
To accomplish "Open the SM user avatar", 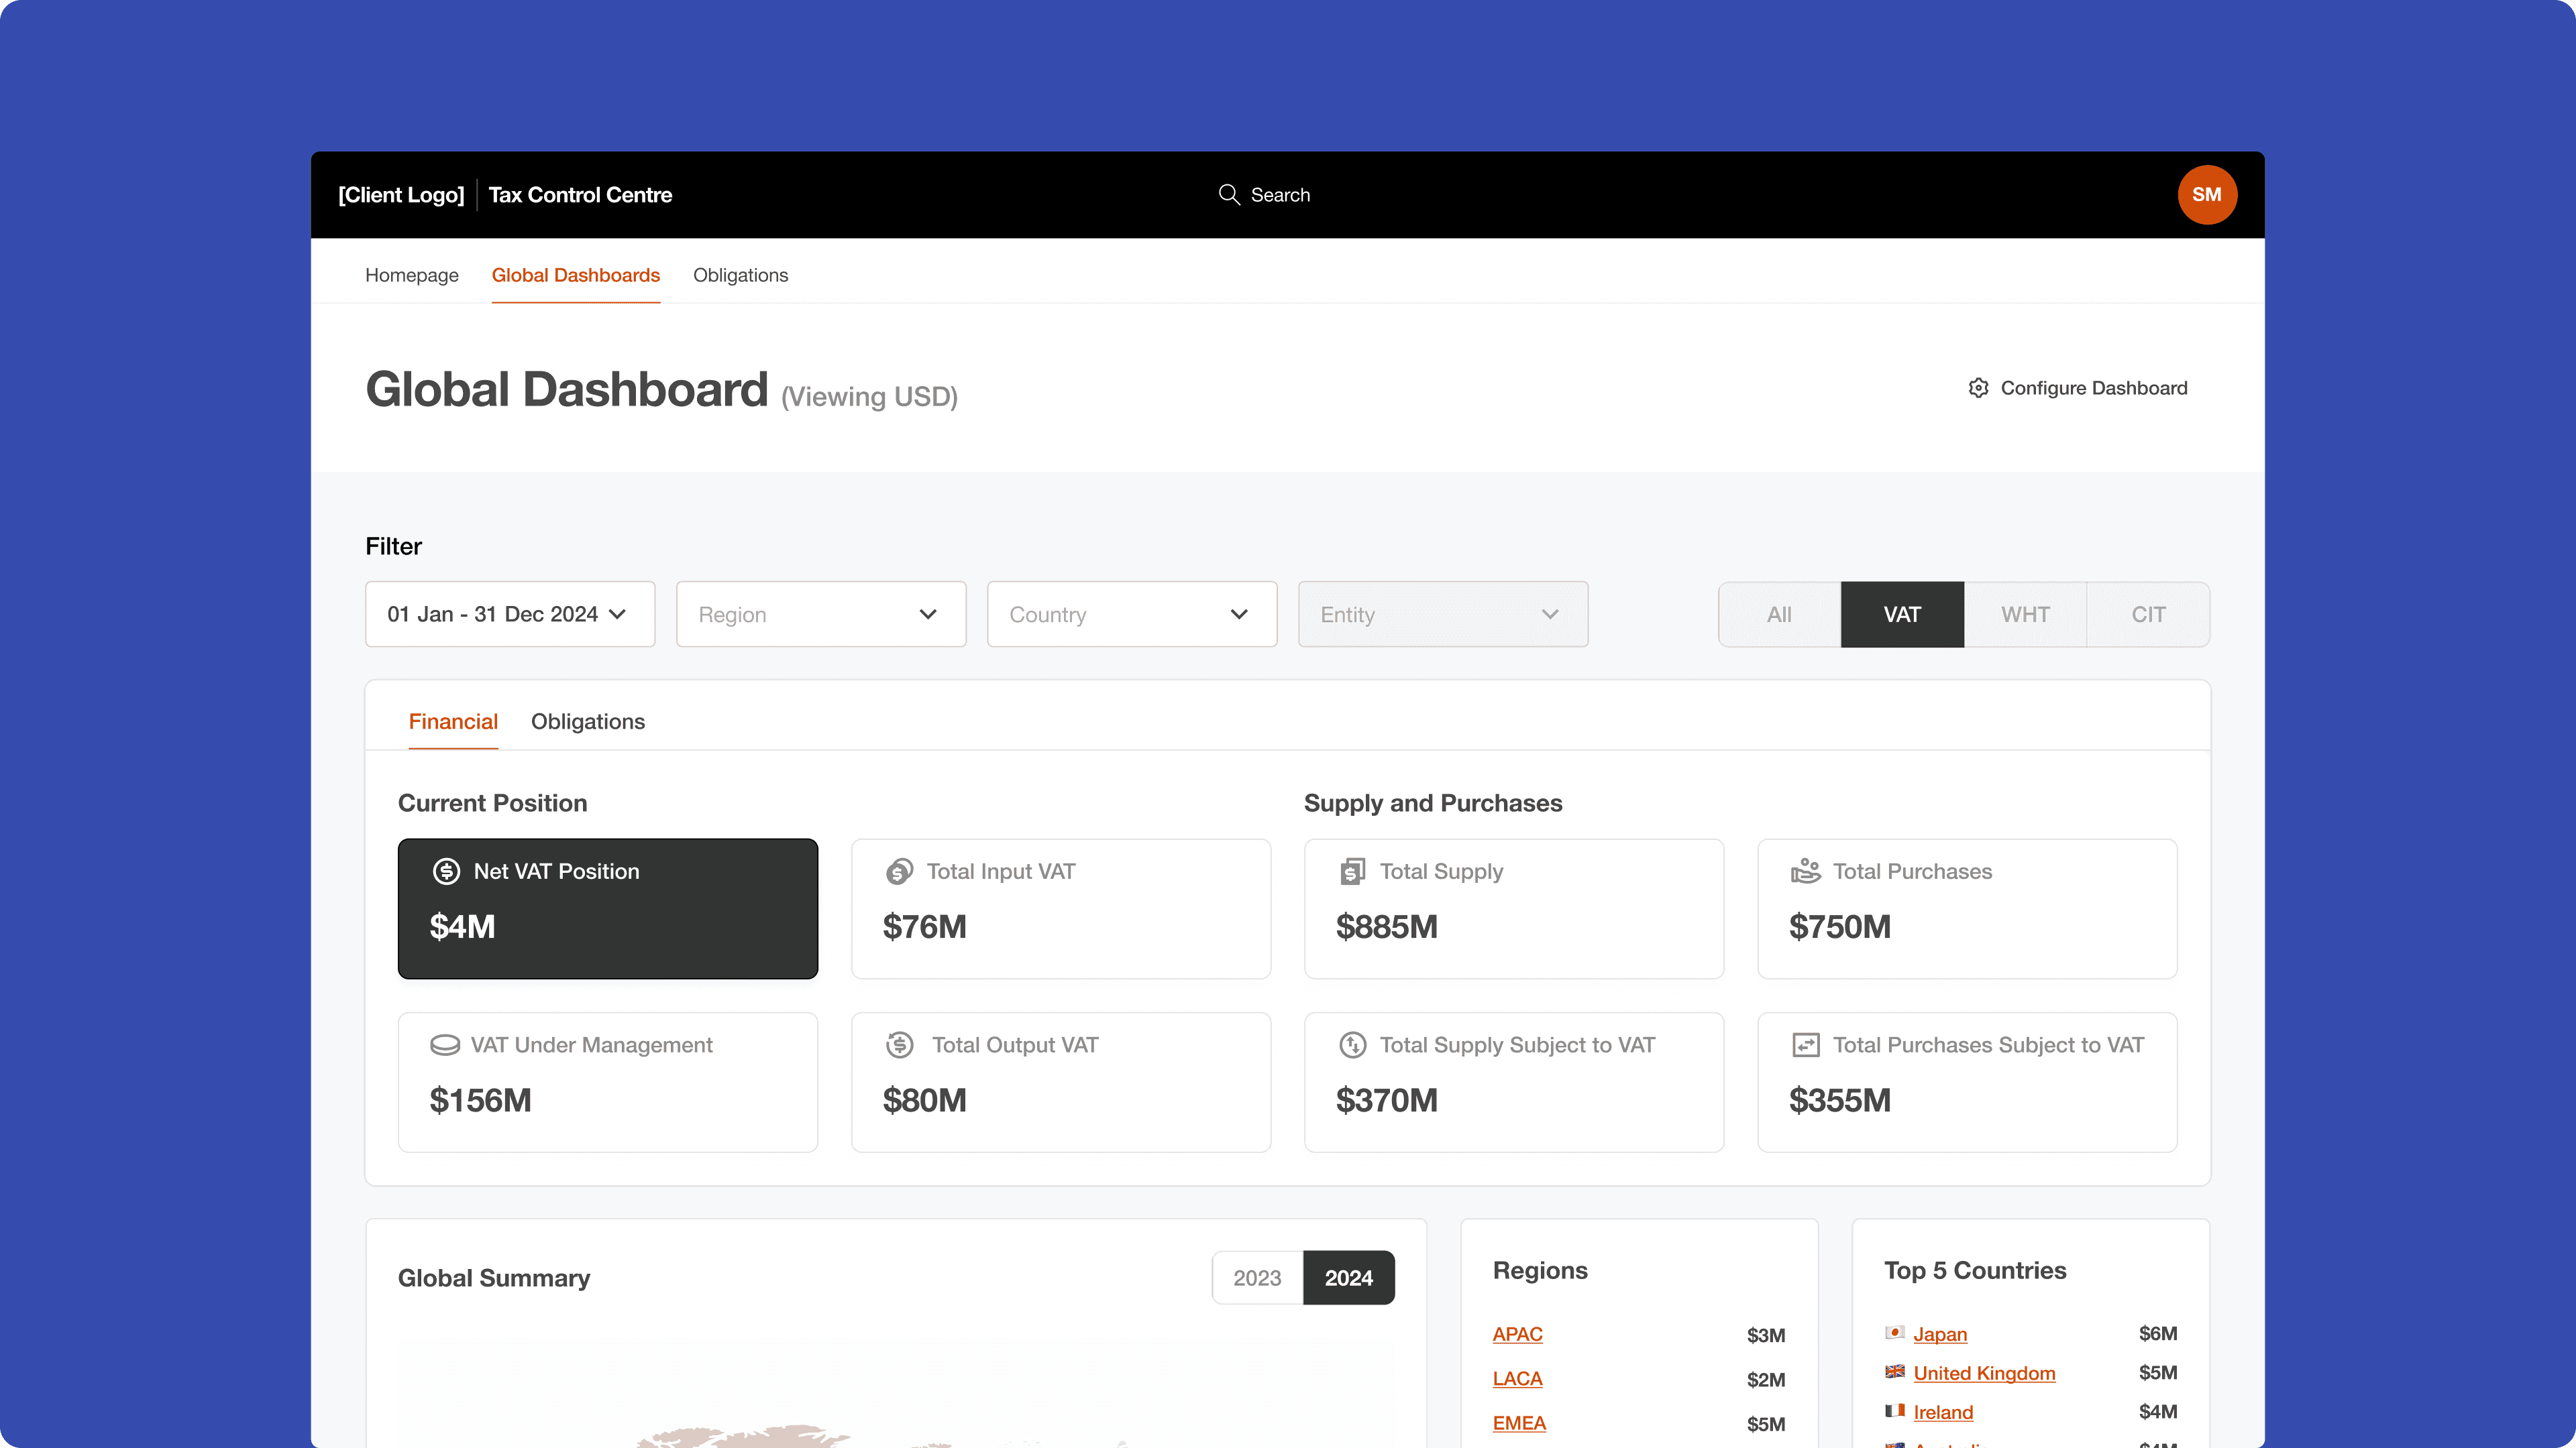I will (2207, 195).
